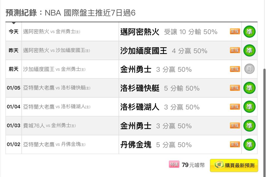Open 亞特蘭大老鷹 vs 洛杉磯快艇 matchup
Screen dimensions: 268x177
click(x=56, y=88)
